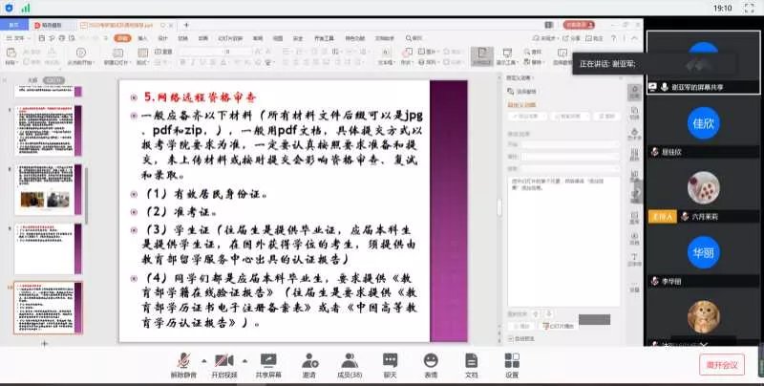Screen dimensions: 764x386
Task: Click the 开启视频 camera icon
Action: 224,360
